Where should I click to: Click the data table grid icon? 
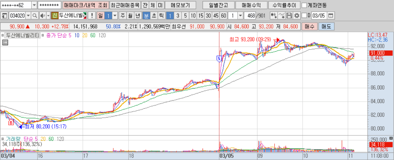[5, 42]
